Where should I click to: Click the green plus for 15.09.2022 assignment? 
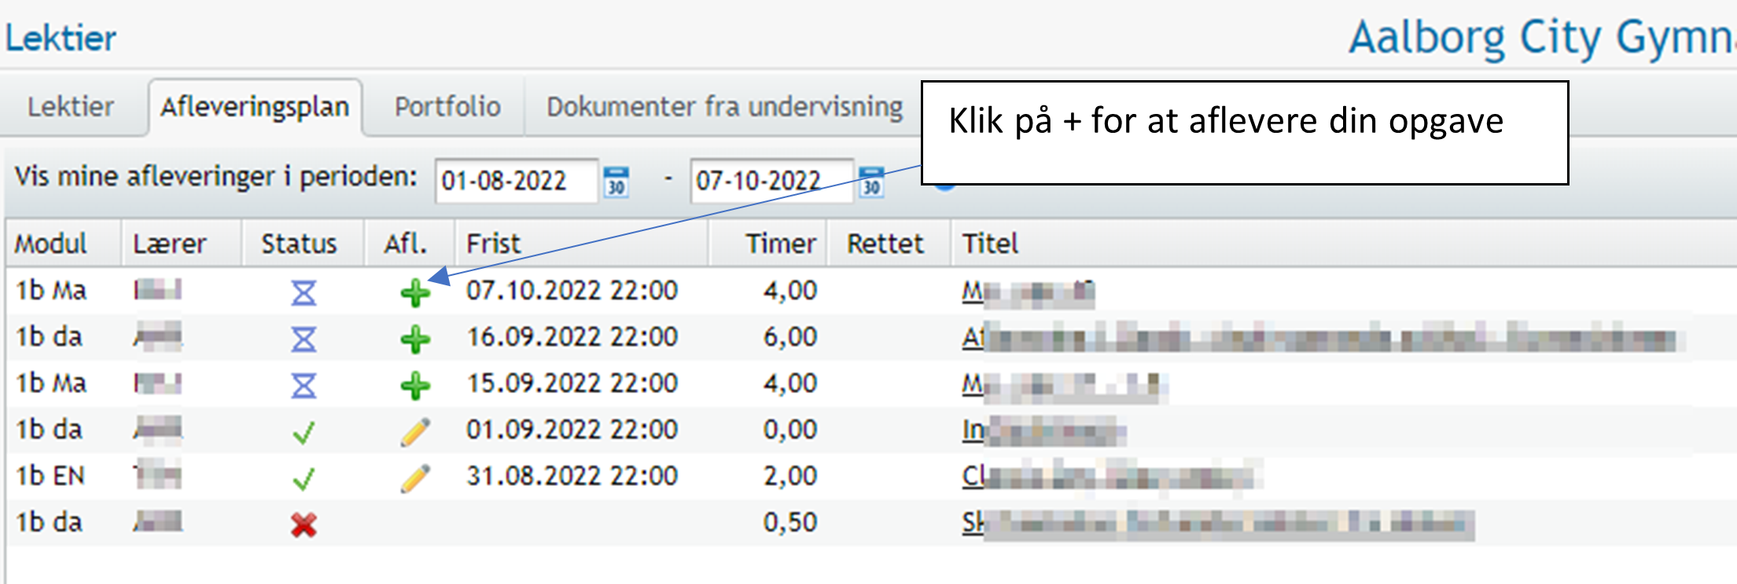pos(414,386)
